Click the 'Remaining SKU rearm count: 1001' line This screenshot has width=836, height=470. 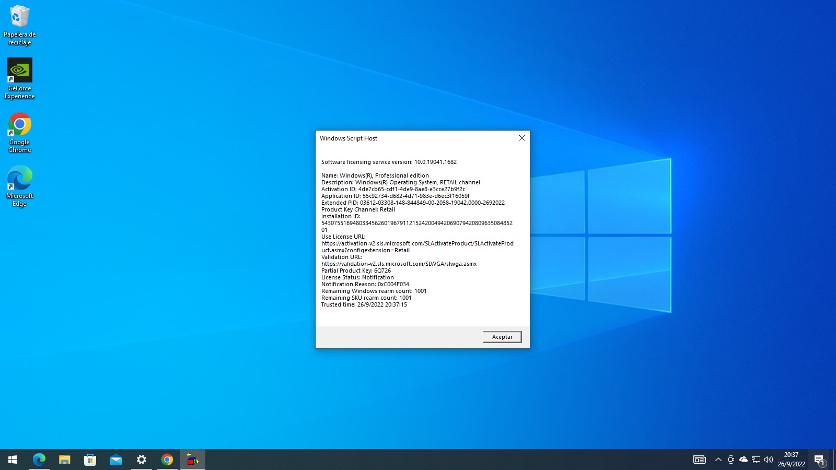[366, 298]
